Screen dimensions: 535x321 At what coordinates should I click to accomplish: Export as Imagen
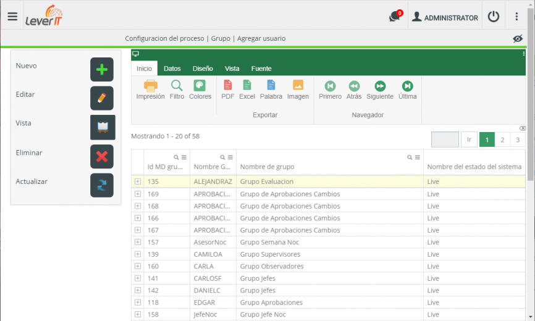pyautogui.click(x=298, y=90)
